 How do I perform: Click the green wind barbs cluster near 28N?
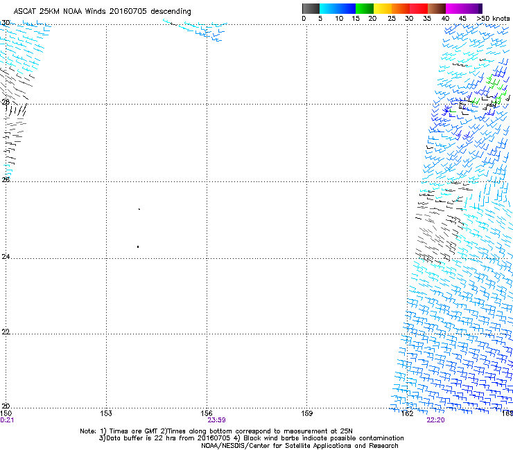click(x=495, y=90)
